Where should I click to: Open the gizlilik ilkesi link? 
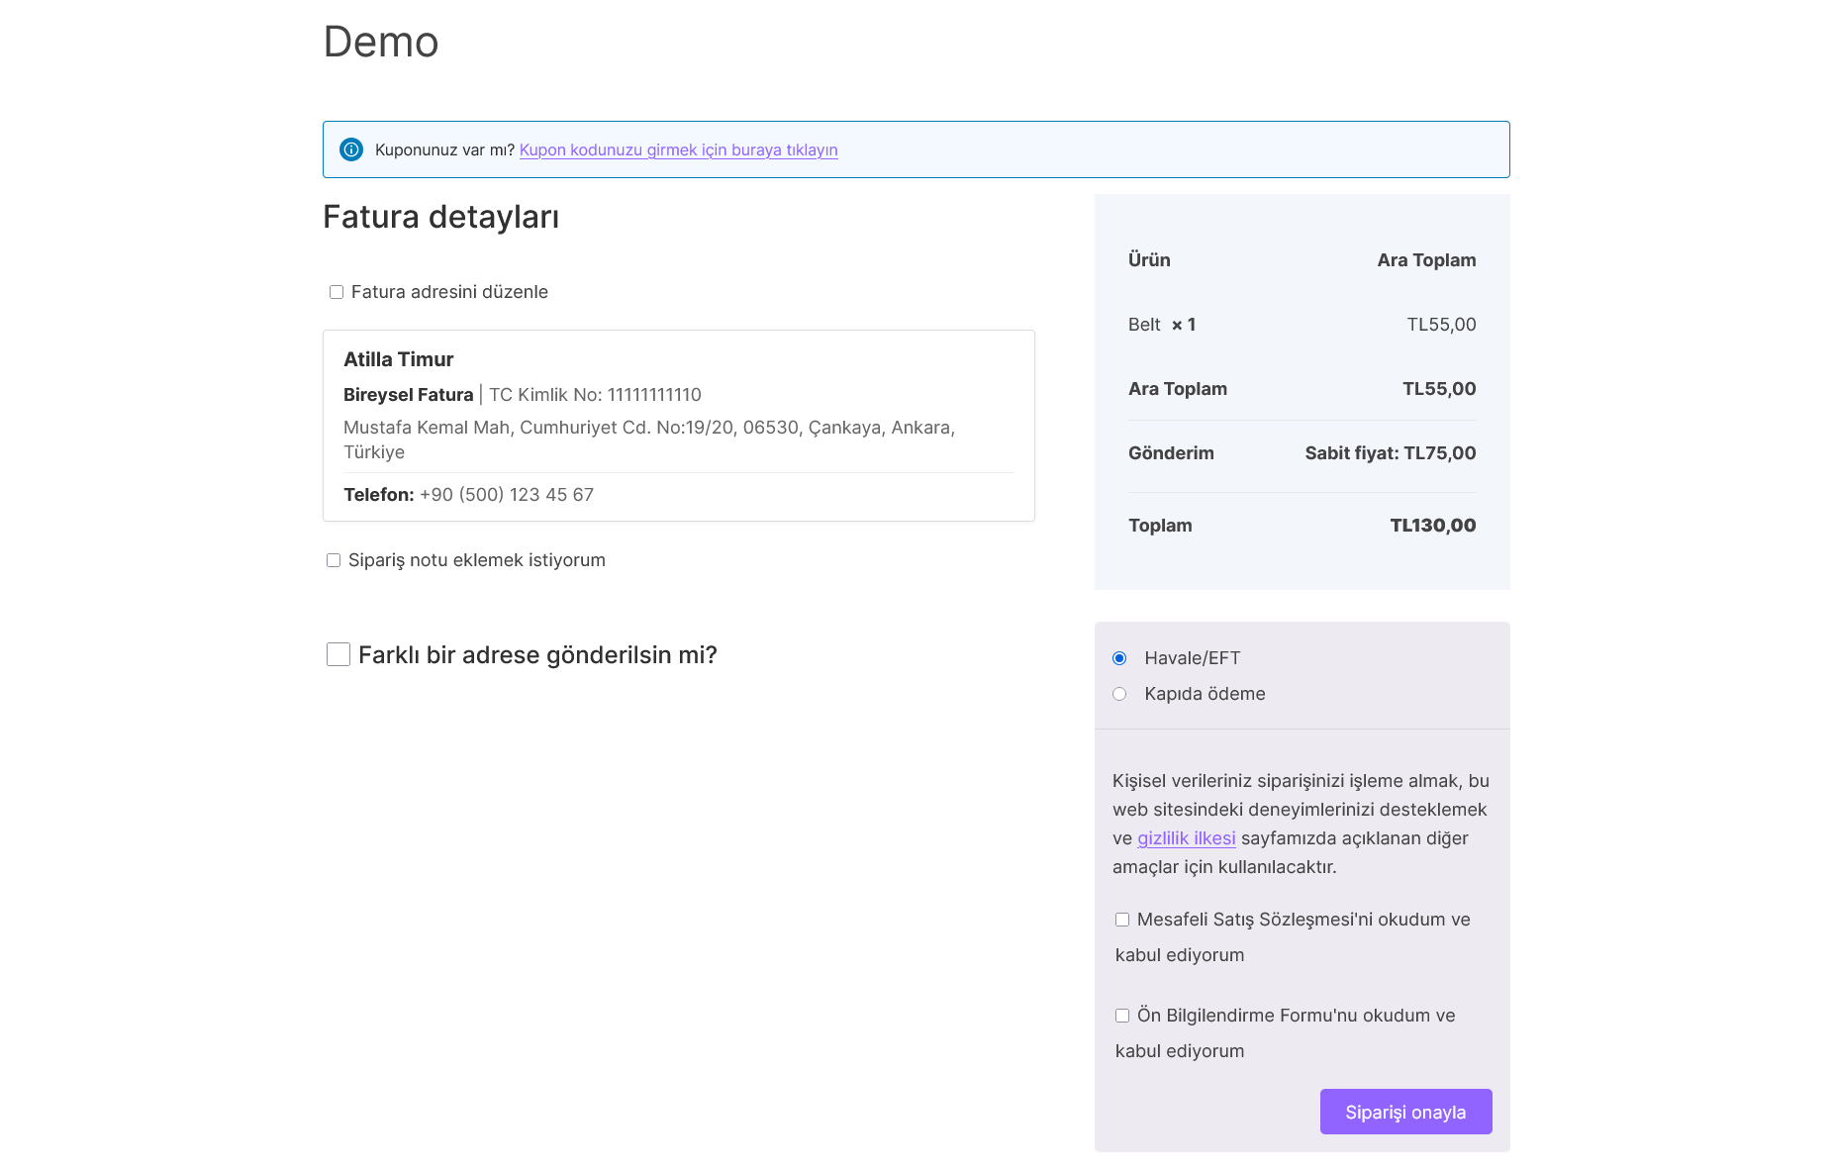click(1187, 838)
